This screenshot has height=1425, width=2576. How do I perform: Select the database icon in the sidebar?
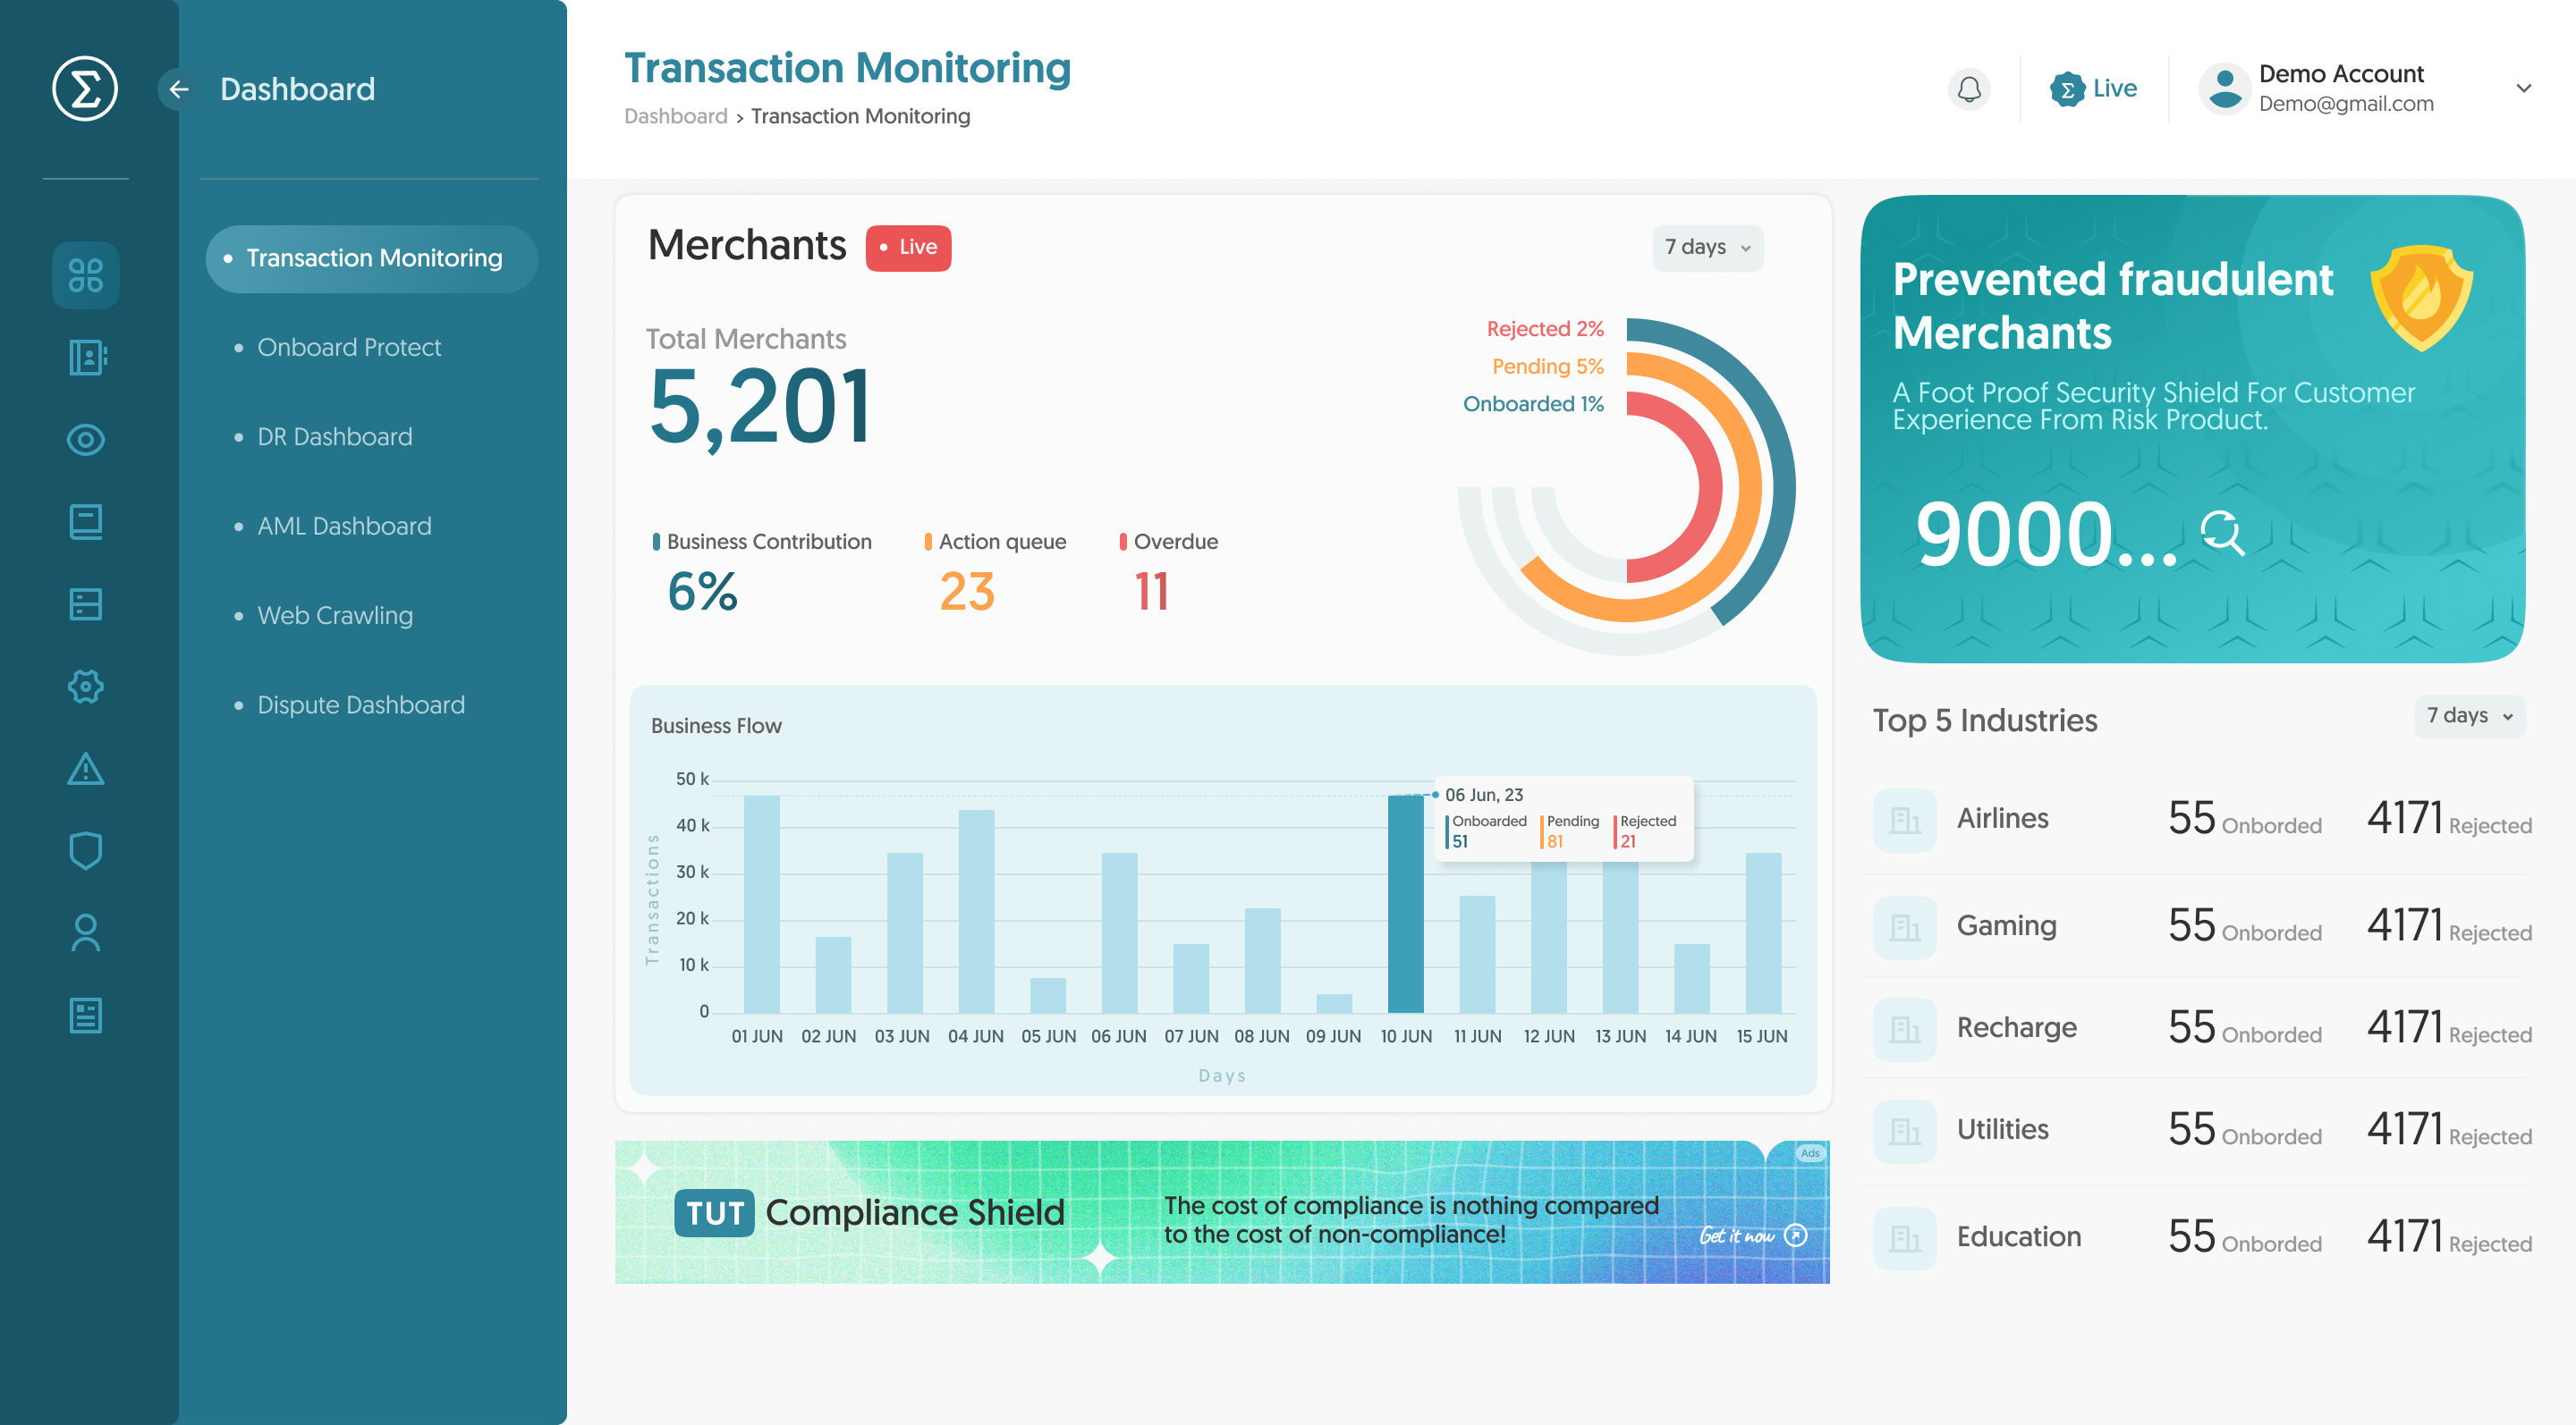click(x=85, y=603)
